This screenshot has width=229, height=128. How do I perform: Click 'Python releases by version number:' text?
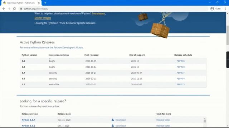(x=40, y=106)
